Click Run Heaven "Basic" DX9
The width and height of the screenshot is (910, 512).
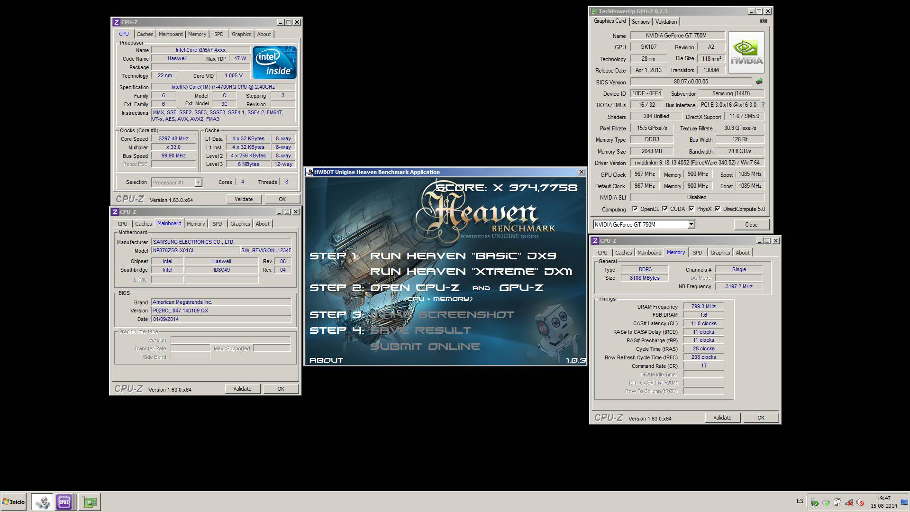coord(463,256)
